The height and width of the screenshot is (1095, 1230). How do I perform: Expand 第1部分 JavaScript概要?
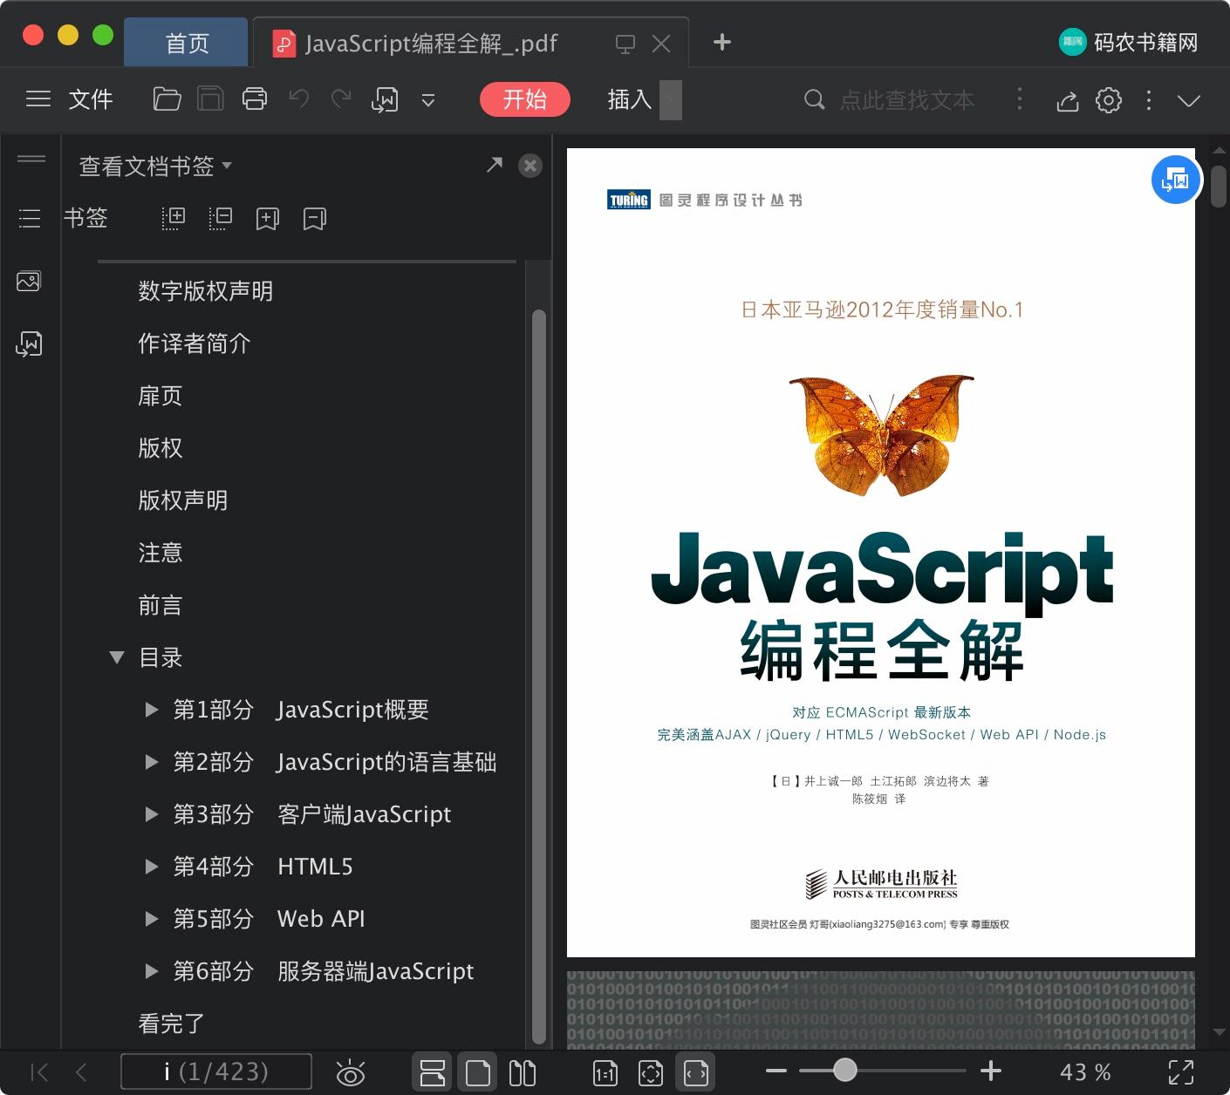point(152,710)
